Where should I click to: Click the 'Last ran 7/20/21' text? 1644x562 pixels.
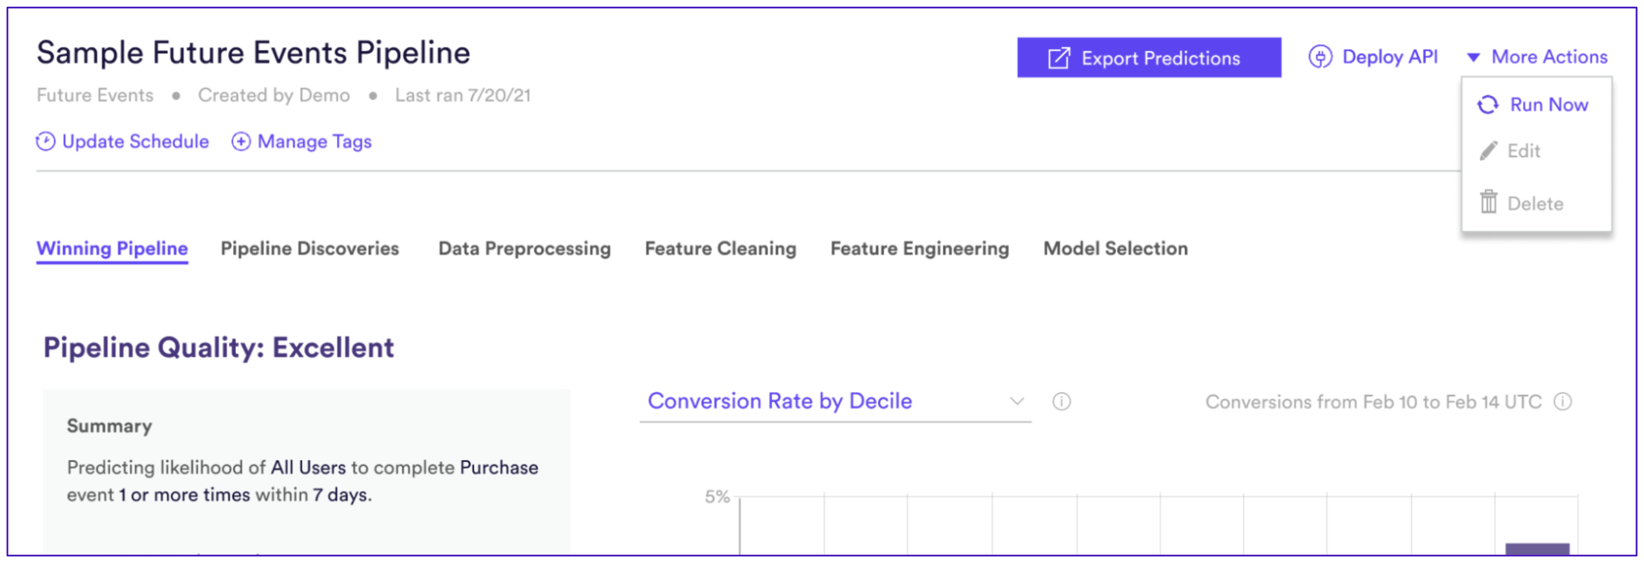point(463,96)
